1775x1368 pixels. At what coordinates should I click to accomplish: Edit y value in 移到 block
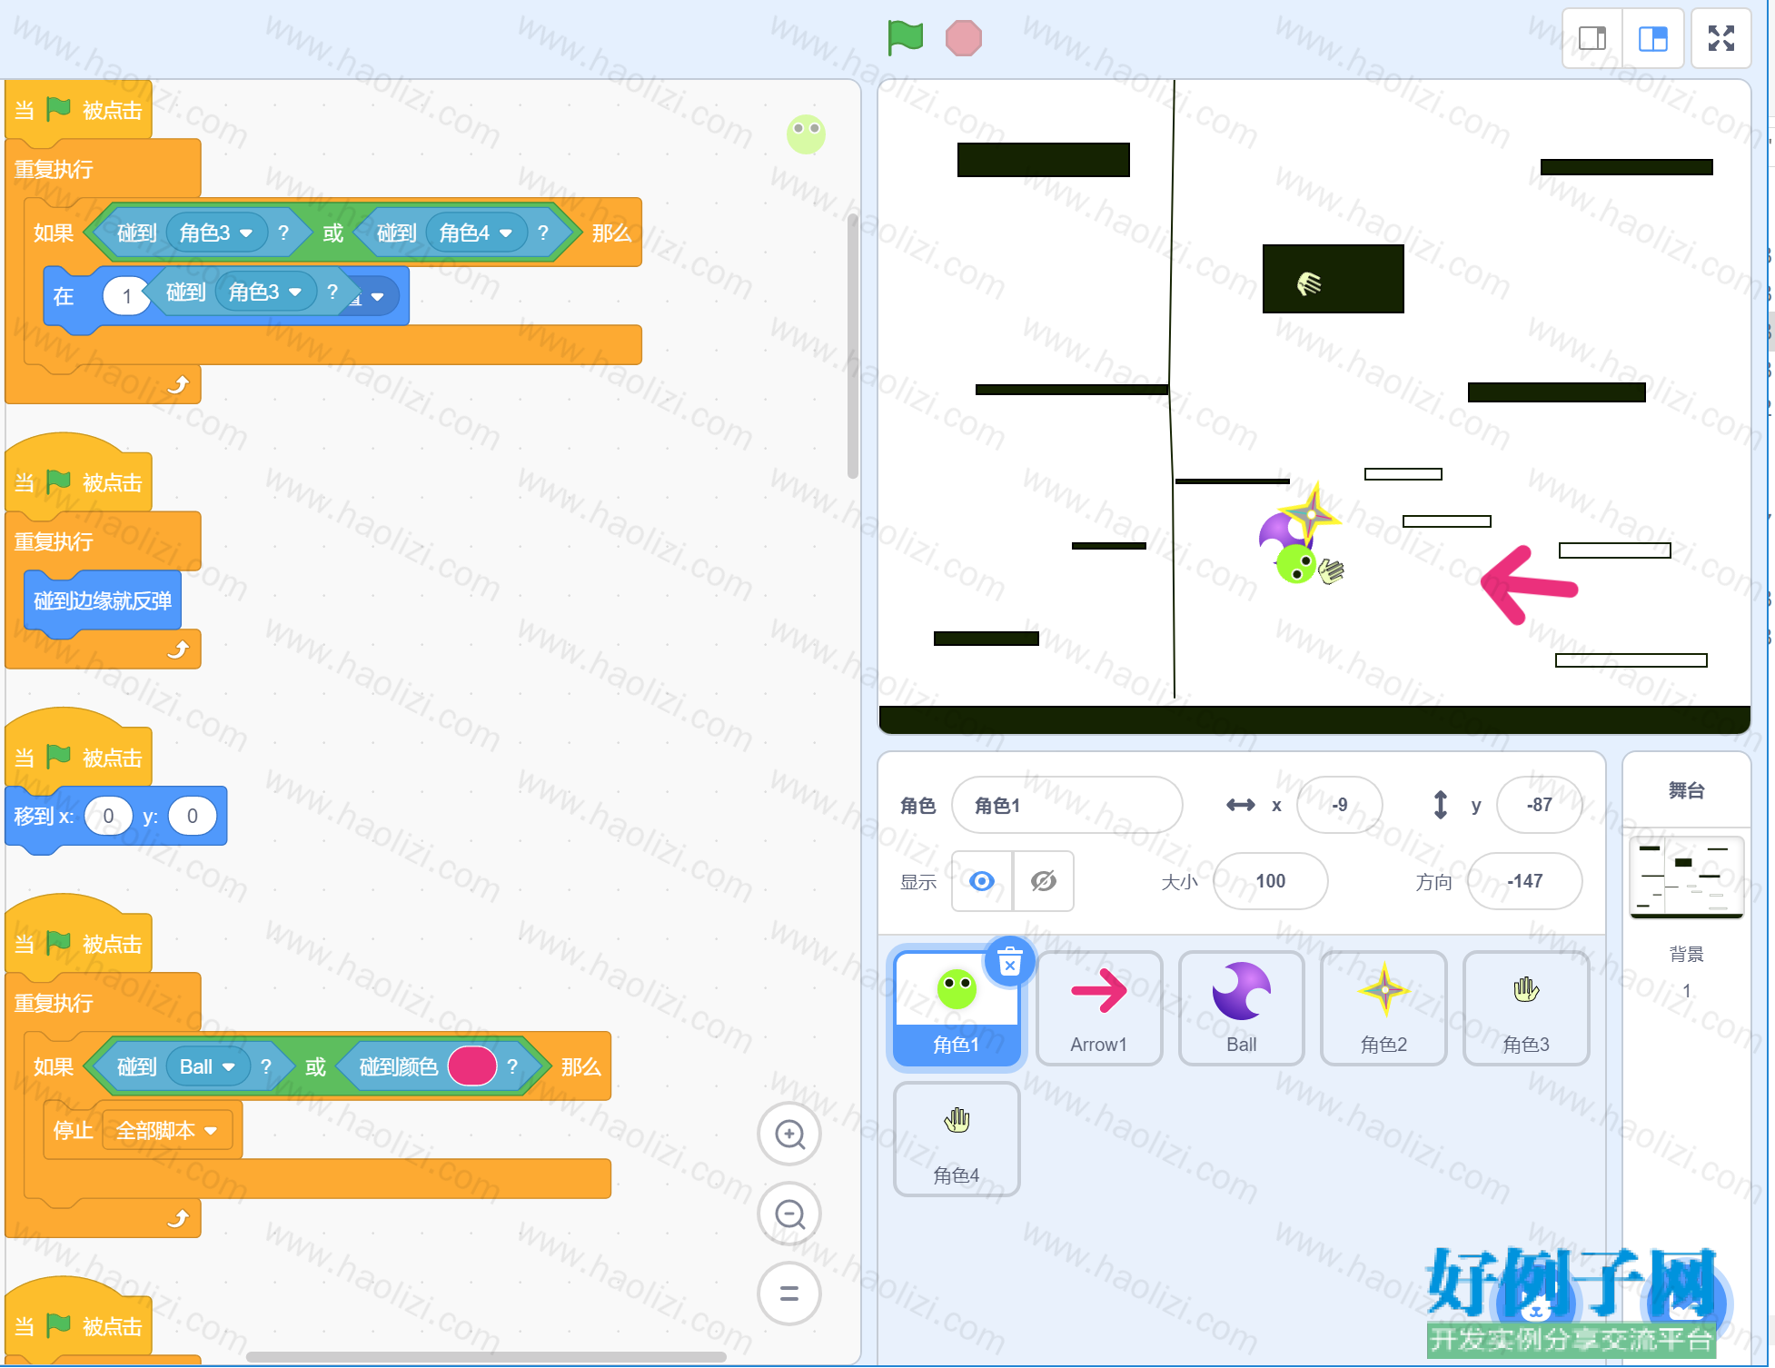(x=193, y=816)
